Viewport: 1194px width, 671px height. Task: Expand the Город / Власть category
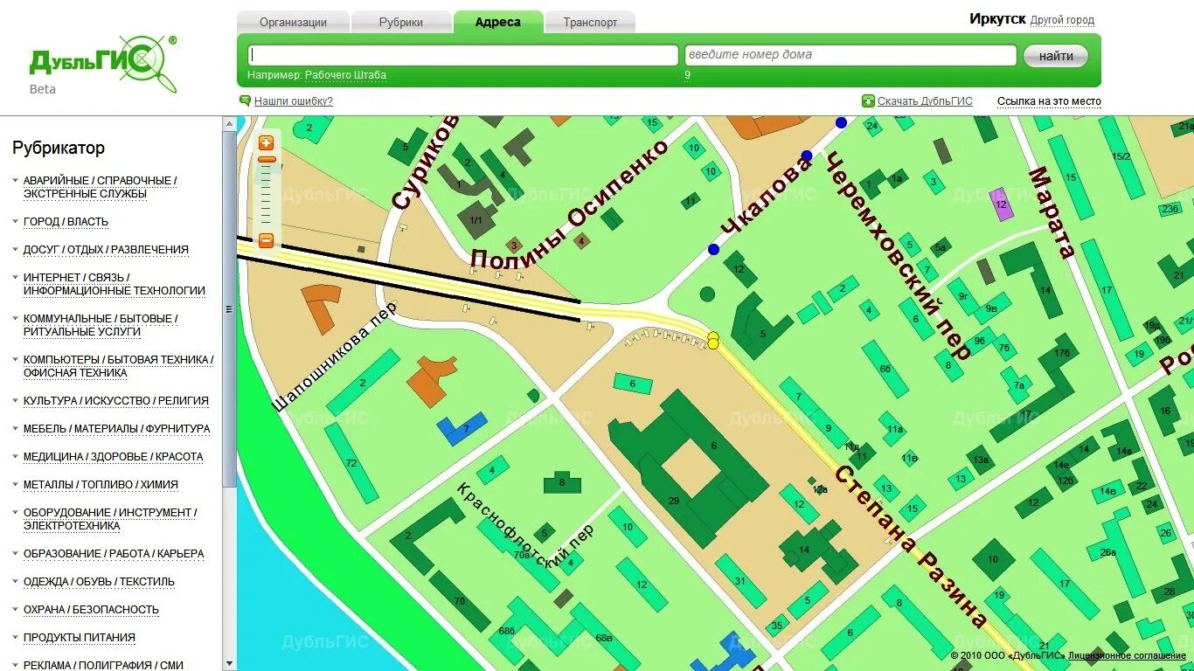(x=66, y=222)
